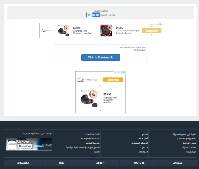Open لافتات اعلانية footer link
The image size is (199, 169).
pyautogui.click(x=189, y=147)
